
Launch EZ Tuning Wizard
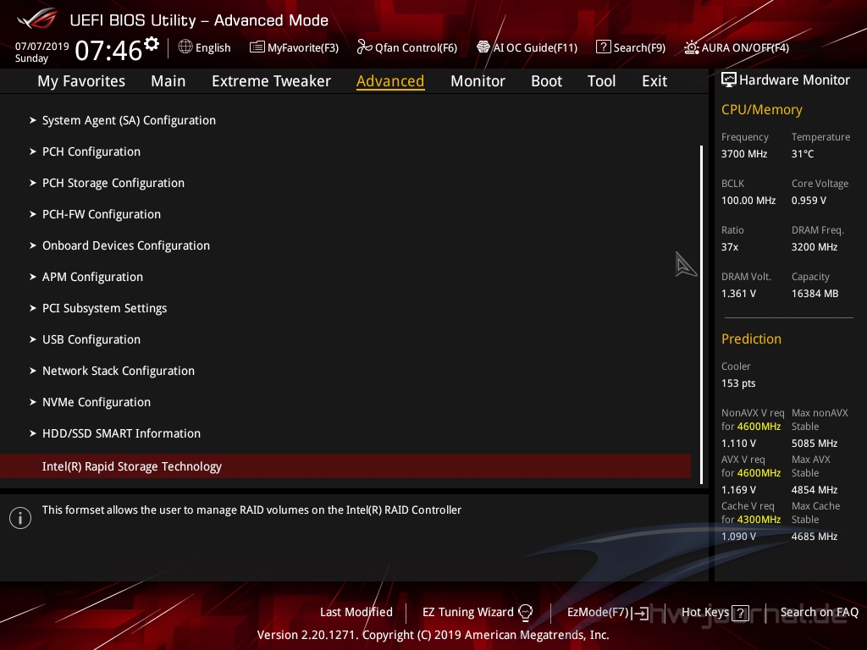point(478,612)
